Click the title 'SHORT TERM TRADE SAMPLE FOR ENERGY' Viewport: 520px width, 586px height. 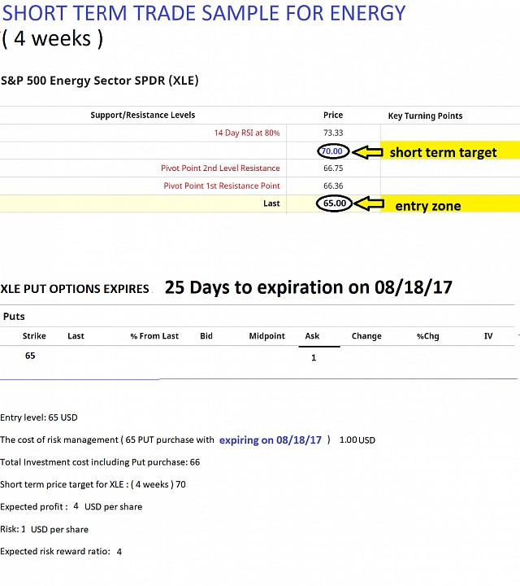[x=204, y=14]
